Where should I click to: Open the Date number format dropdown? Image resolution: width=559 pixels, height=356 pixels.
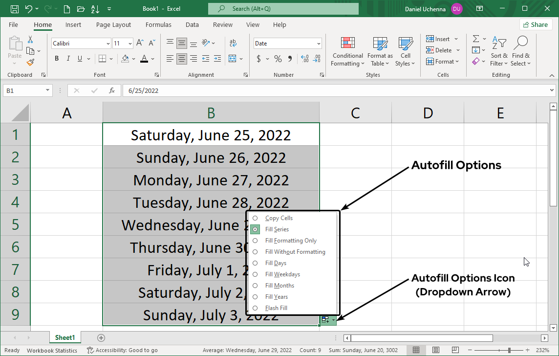[x=319, y=44]
